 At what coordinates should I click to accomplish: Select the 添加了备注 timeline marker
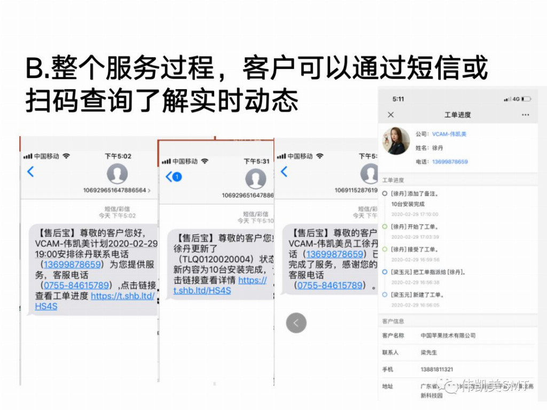385,194
